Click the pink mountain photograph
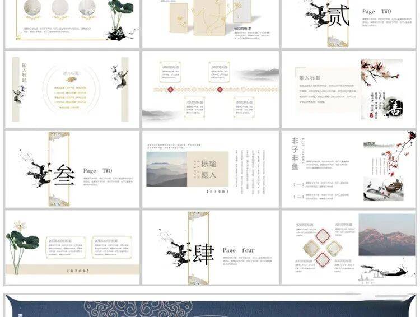 click(387, 235)
